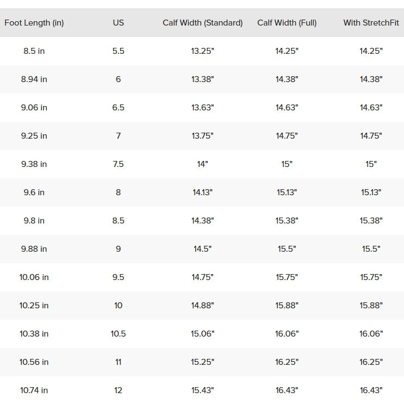The width and height of the screenshot is (404, 404).
Task: Select the 15.13" Calf Width (Full) cell
Action: [x=287, y=192]
